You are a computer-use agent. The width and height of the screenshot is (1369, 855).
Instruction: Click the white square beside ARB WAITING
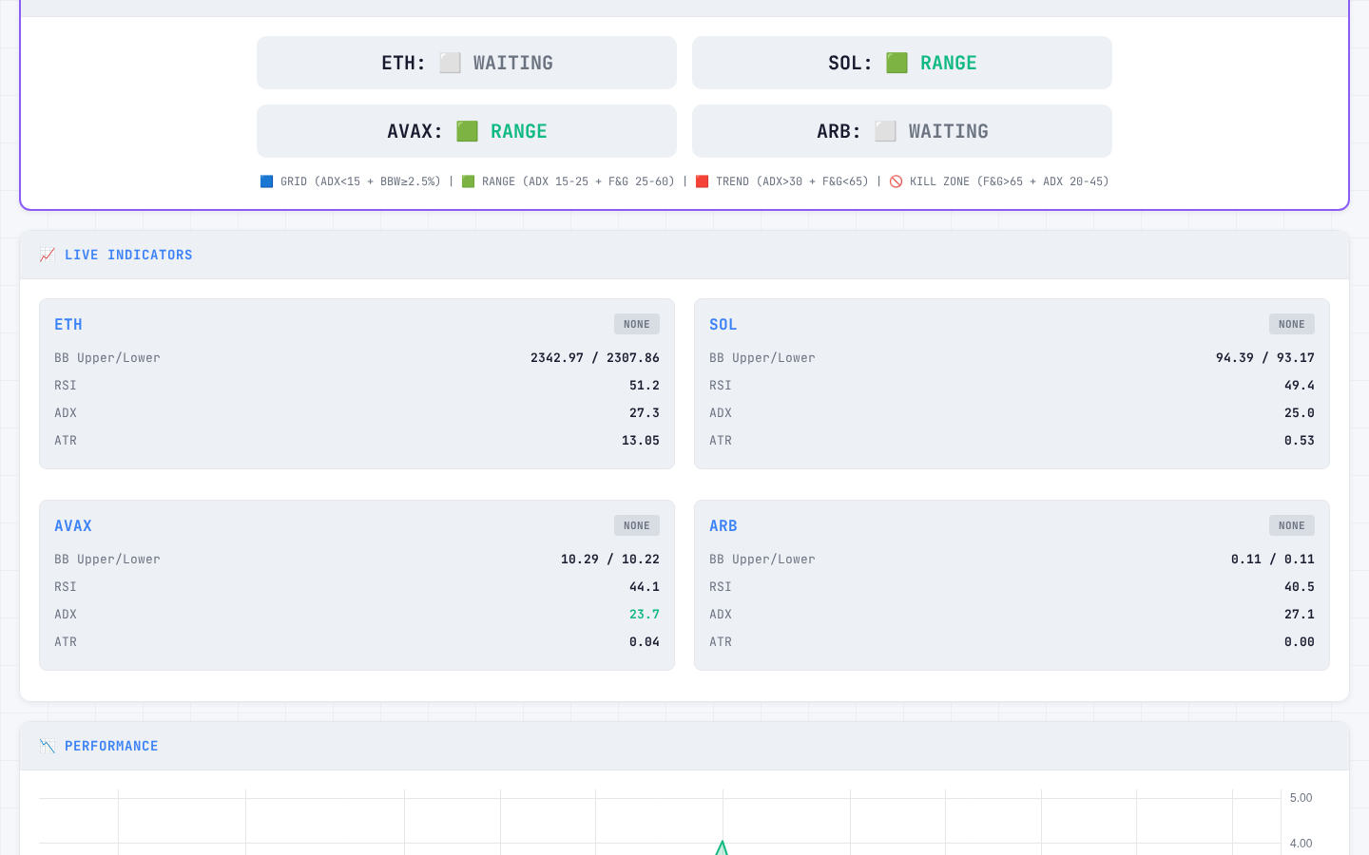click(x=885, y=131)
